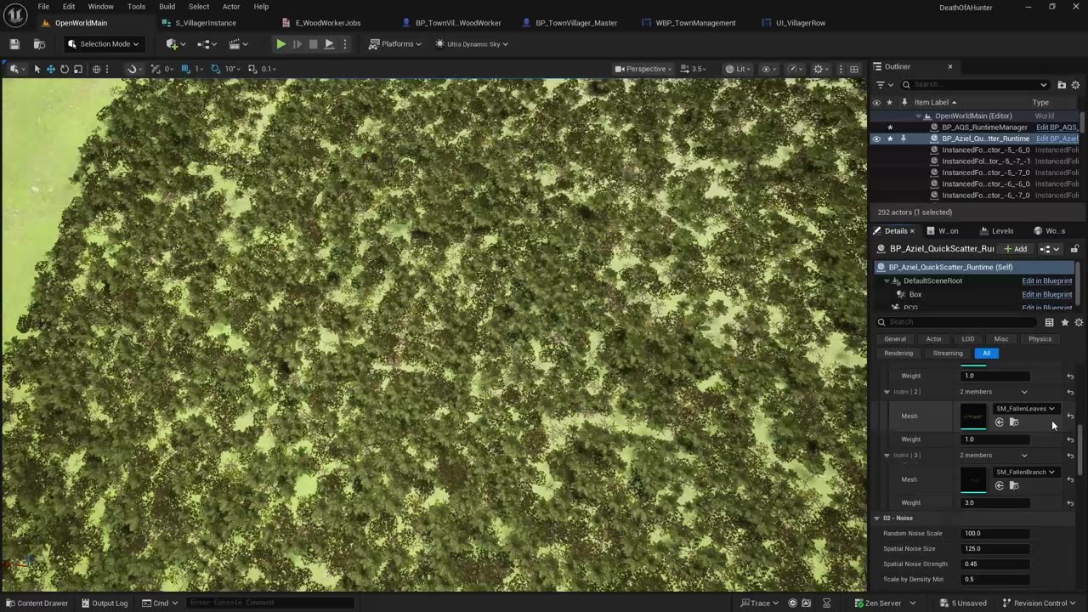This screenshot has height=612, width=1088.
Task: Open the Selection Mode dropdown
Action: point(103,44)
